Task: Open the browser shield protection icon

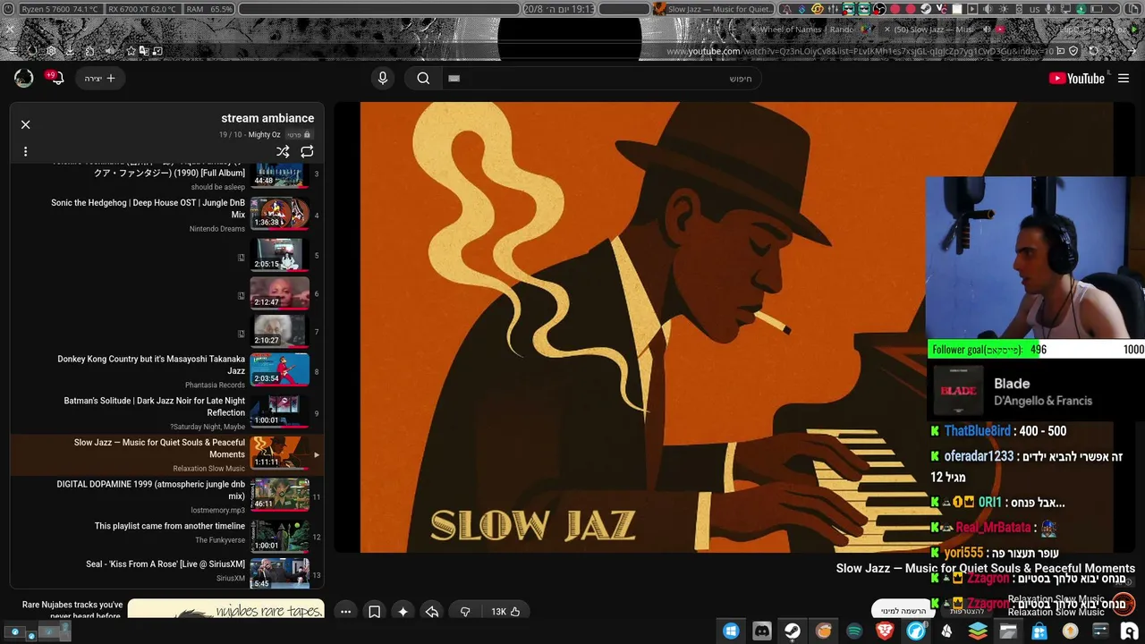Action: tap(1073, 51)
